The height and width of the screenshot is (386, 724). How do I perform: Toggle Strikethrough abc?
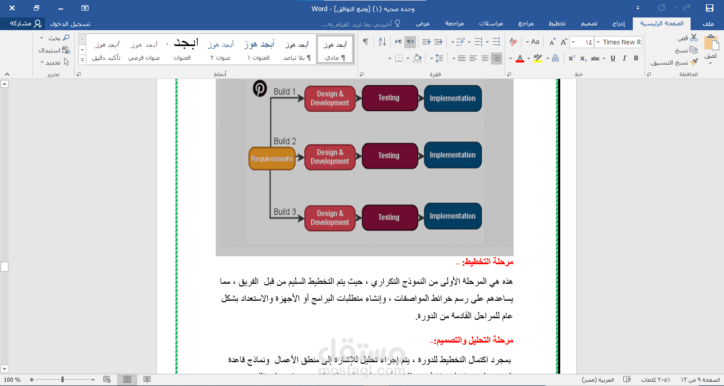[x=595, y=58]
